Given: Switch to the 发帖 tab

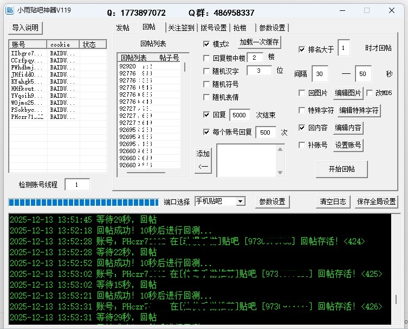Looking at the screenshot, I should 122,28.
